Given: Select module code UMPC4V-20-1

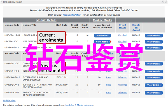Looking at the screenshot, I should [12, 93].
